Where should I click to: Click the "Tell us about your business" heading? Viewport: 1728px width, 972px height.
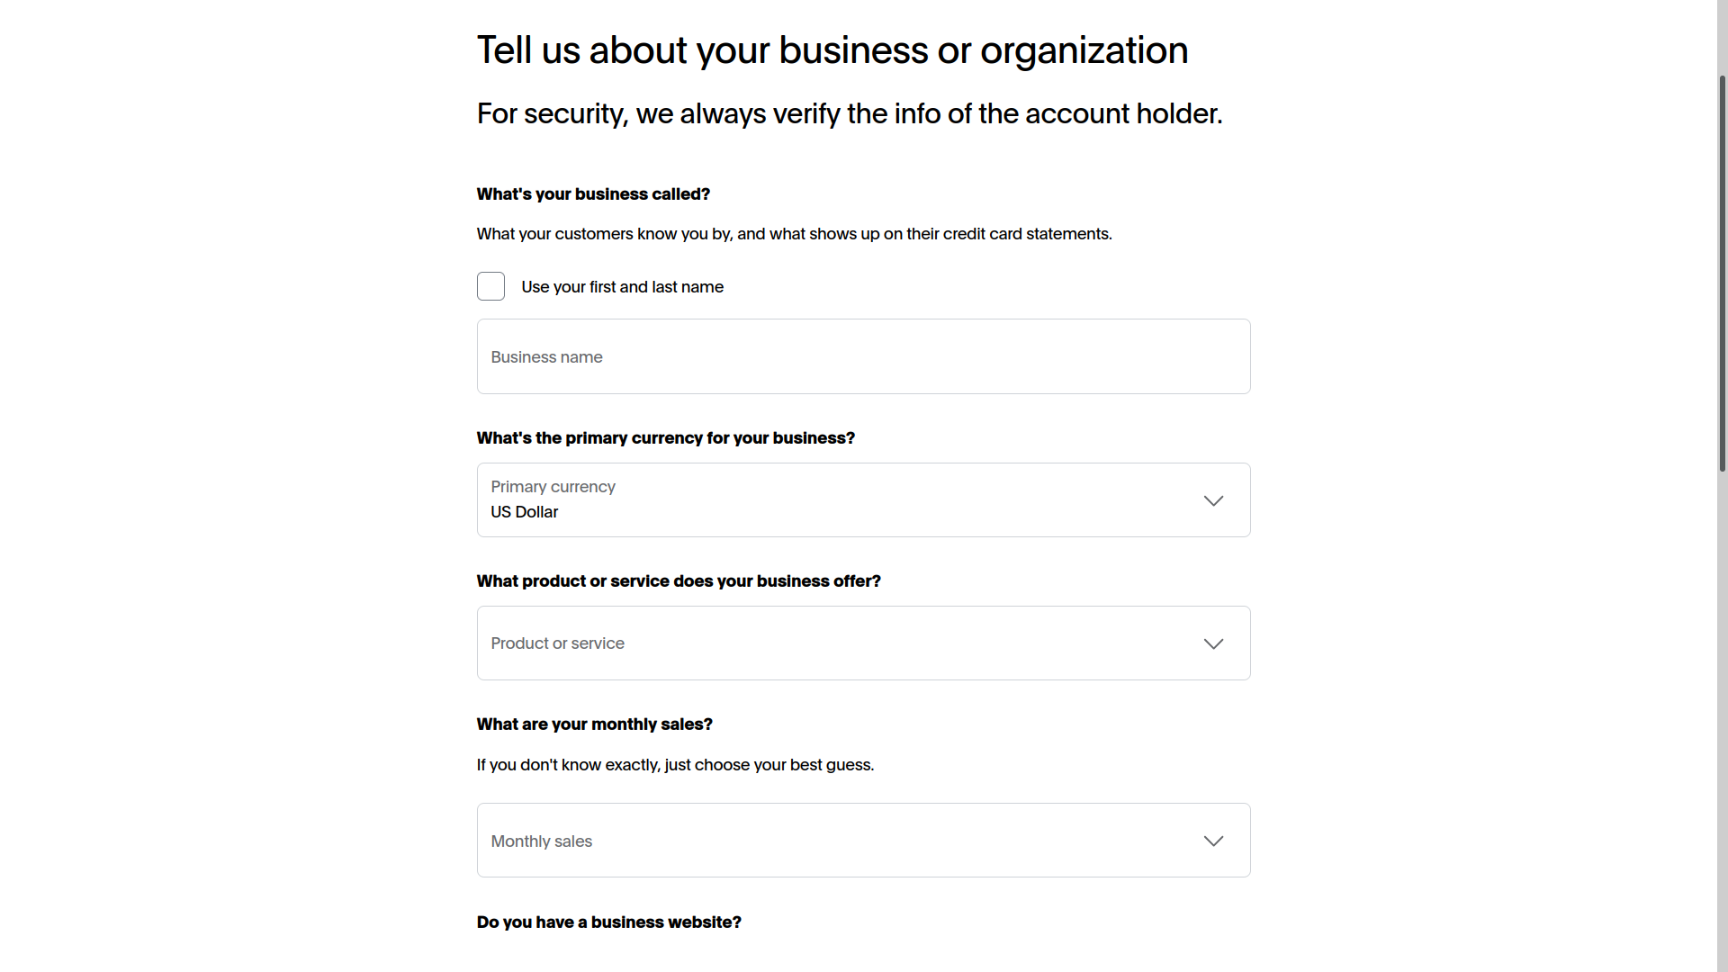[x=832, y=50]
